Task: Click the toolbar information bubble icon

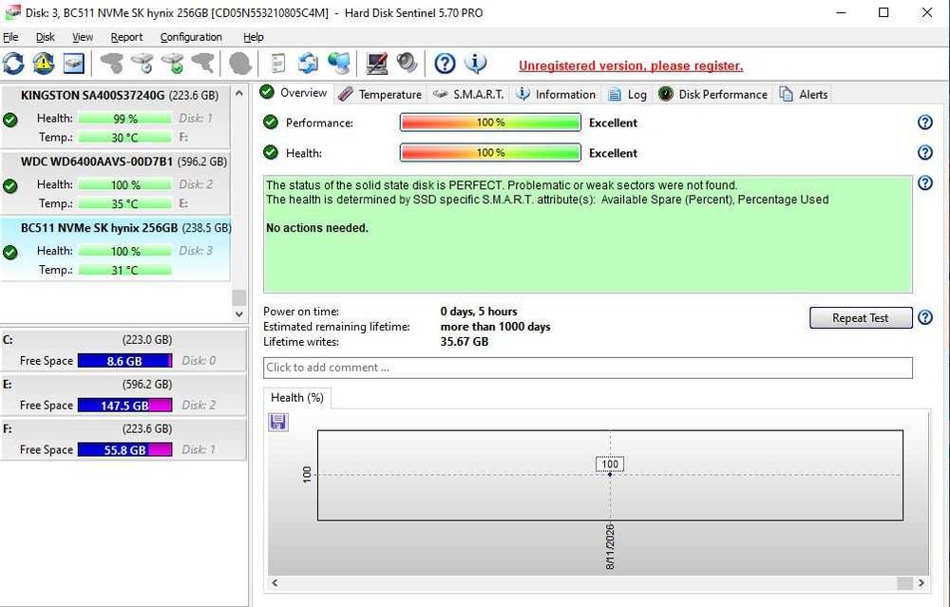Action: pos(476,63)
